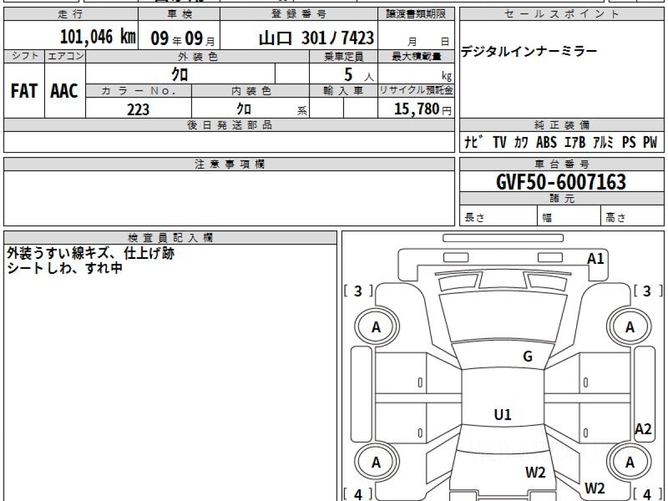
Task: Click the 純正装備 header
Action: pos(562,125)
